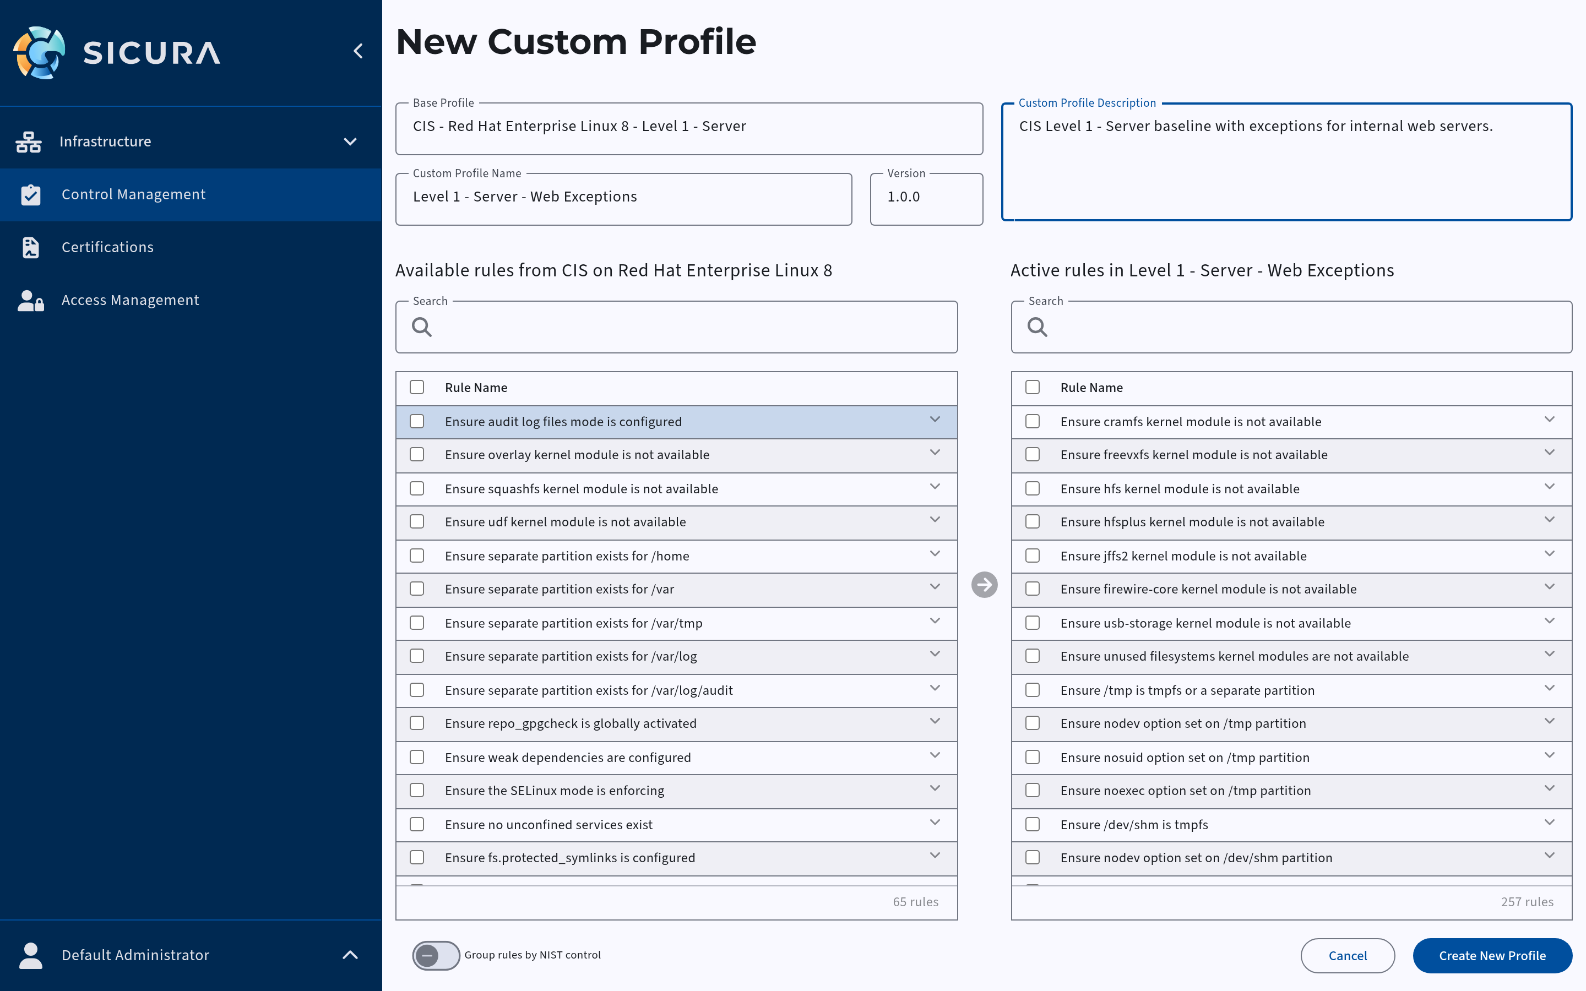This screenshot has width=1586, height=991.
Task: Edit the Custom Profile Name field
Action: 624,199
